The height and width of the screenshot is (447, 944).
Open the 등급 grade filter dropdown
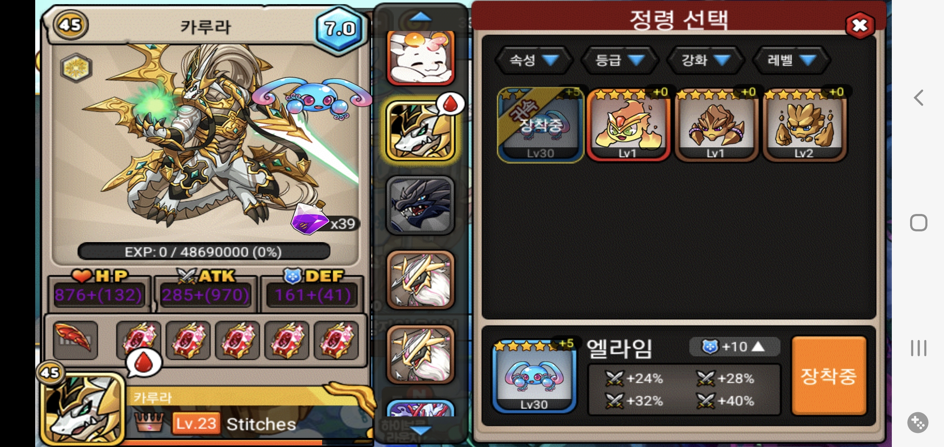(620, 60)
